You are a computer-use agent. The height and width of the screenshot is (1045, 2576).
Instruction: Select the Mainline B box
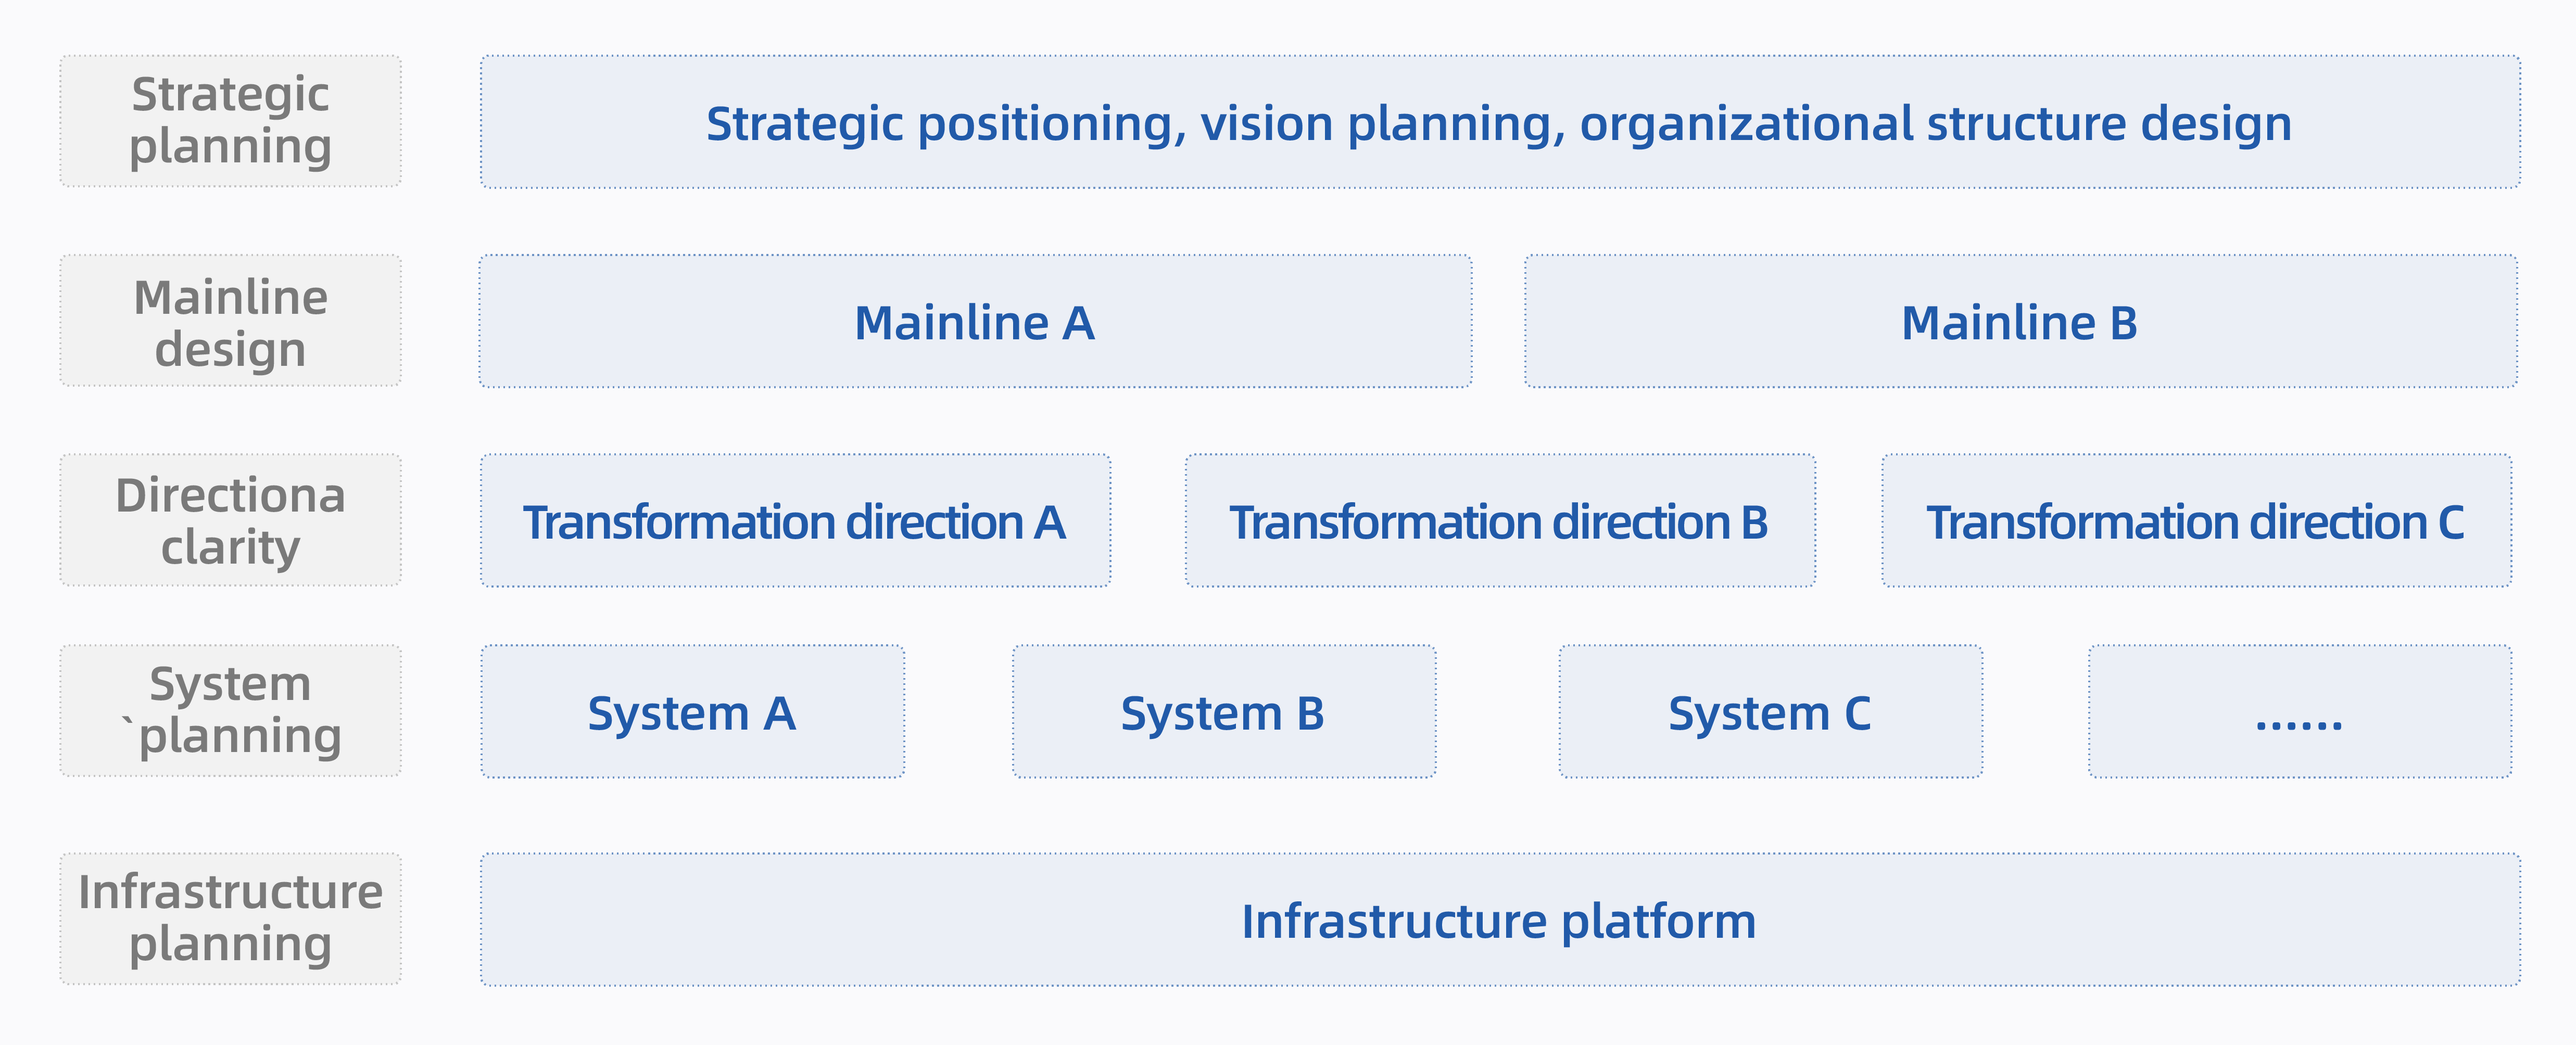point(2021,321)
